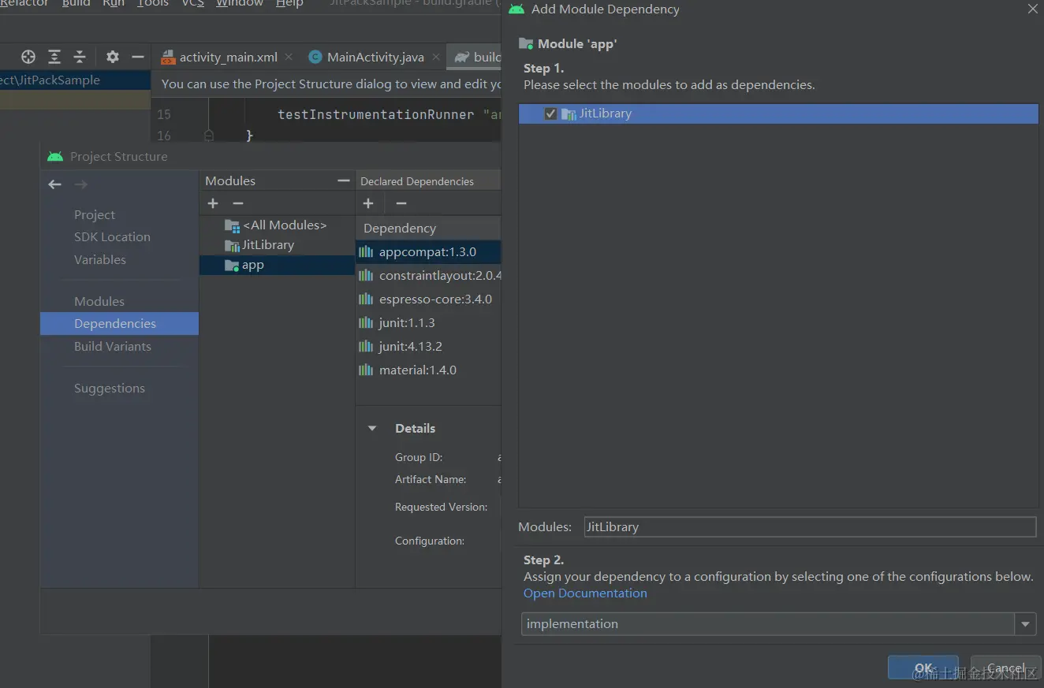Click the Modules text field
Screen dimensions: 1044x688
(810, 526)
